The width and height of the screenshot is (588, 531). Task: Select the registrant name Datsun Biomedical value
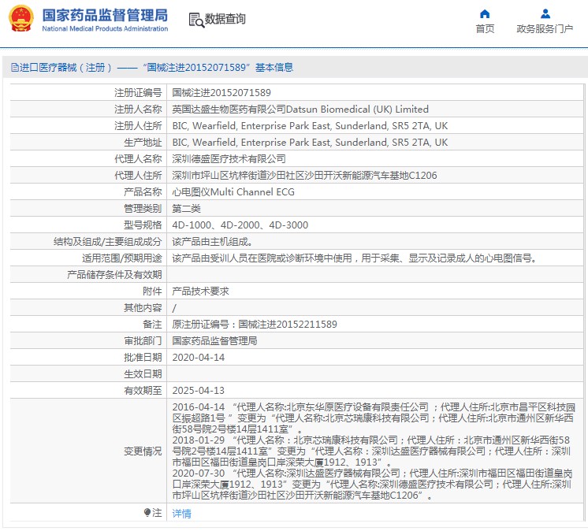point(300,109)
